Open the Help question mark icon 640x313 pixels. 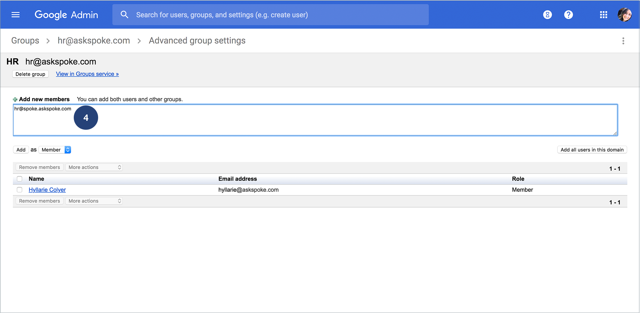coord(568,15)
